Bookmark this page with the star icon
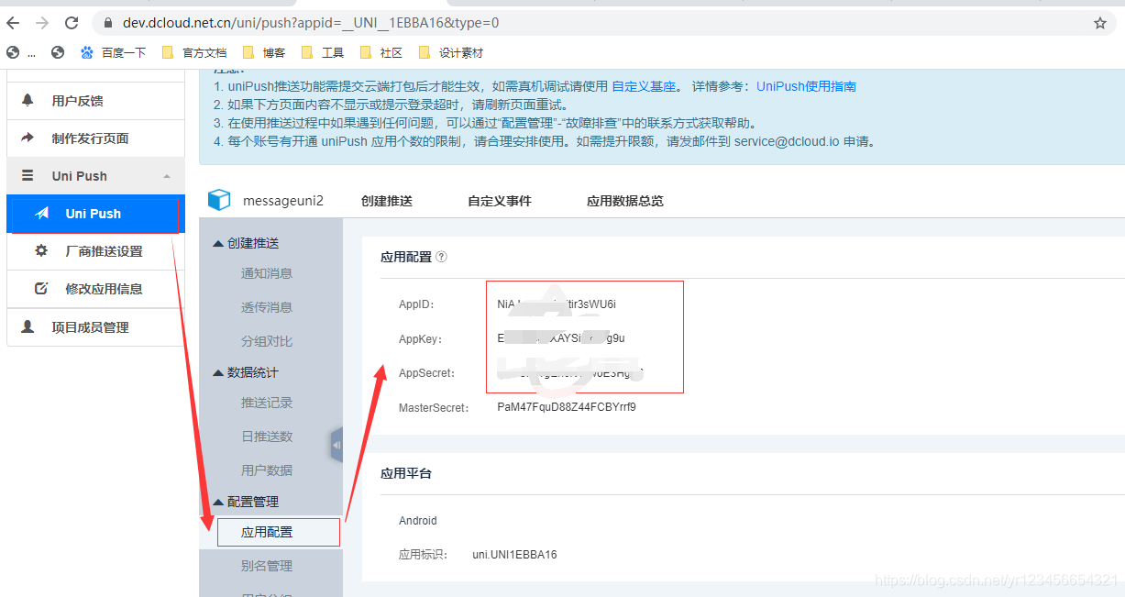The width and height of the screenshot is (1125, 597). click(x=1100, y=23)
